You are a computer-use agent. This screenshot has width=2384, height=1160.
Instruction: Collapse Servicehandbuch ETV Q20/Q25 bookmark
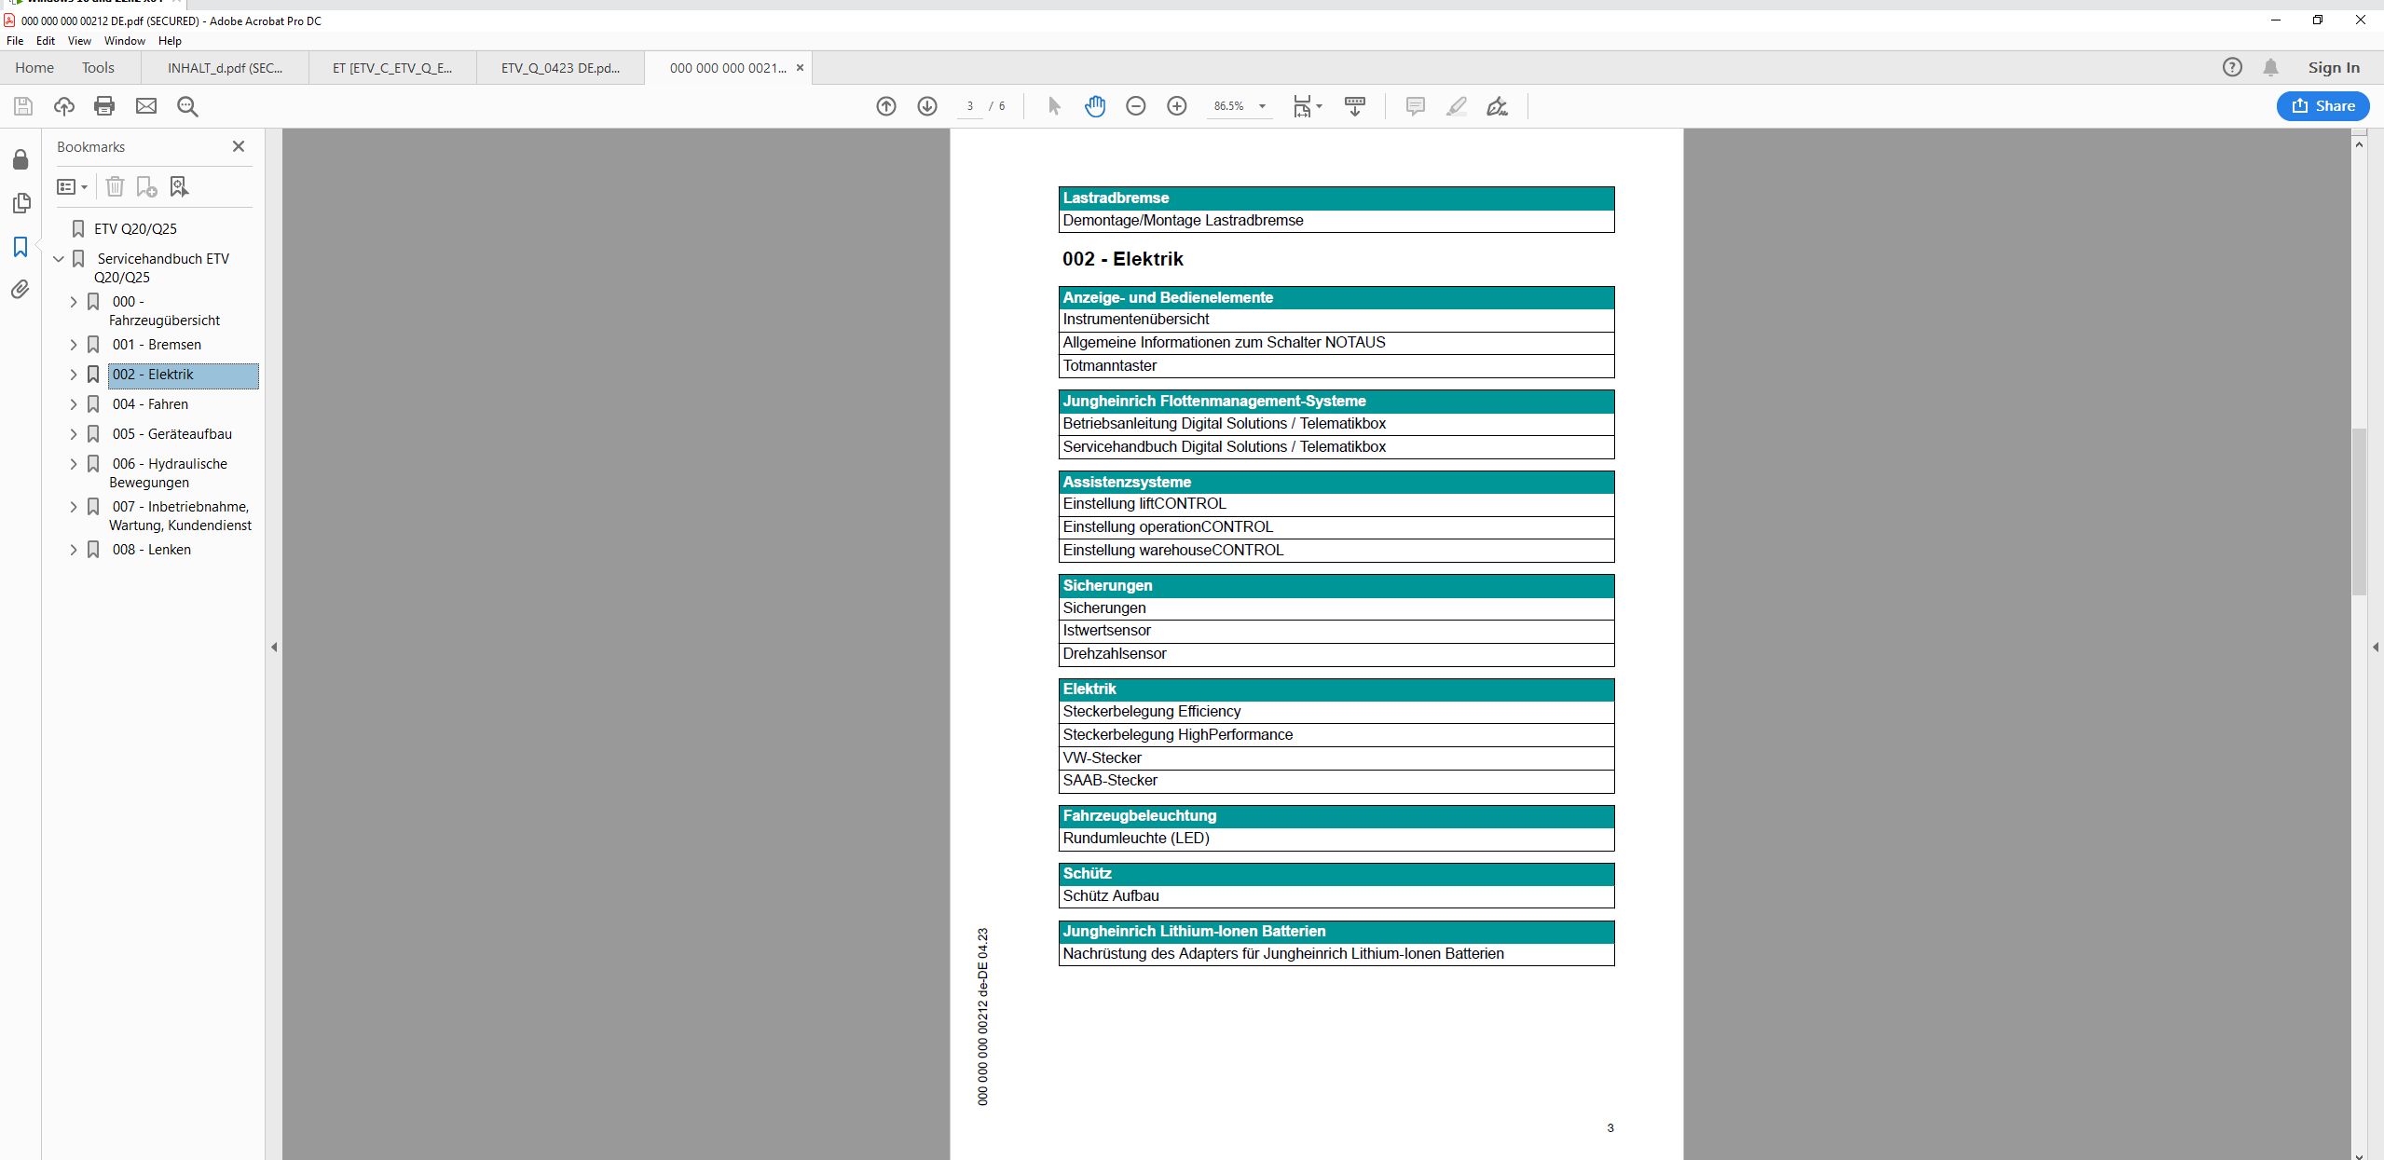coord(59,259)
